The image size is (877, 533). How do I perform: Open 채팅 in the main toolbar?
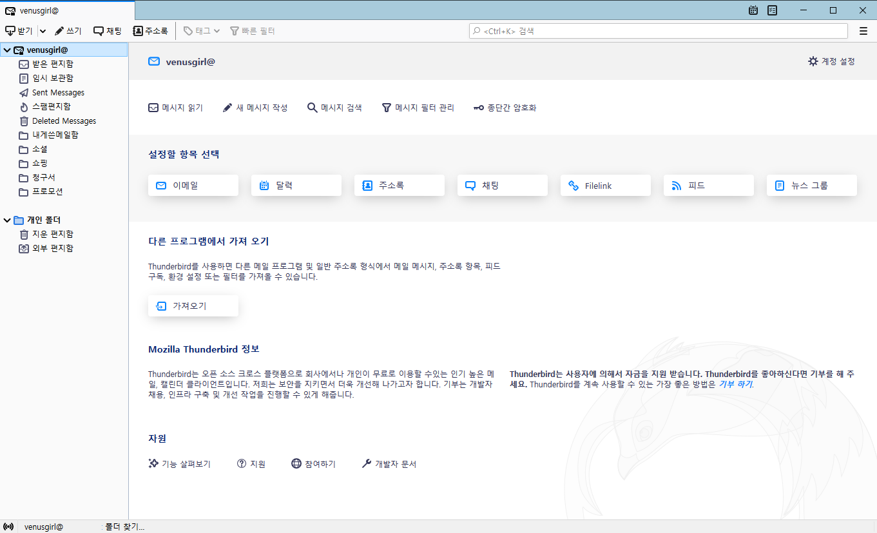(107, 30)
